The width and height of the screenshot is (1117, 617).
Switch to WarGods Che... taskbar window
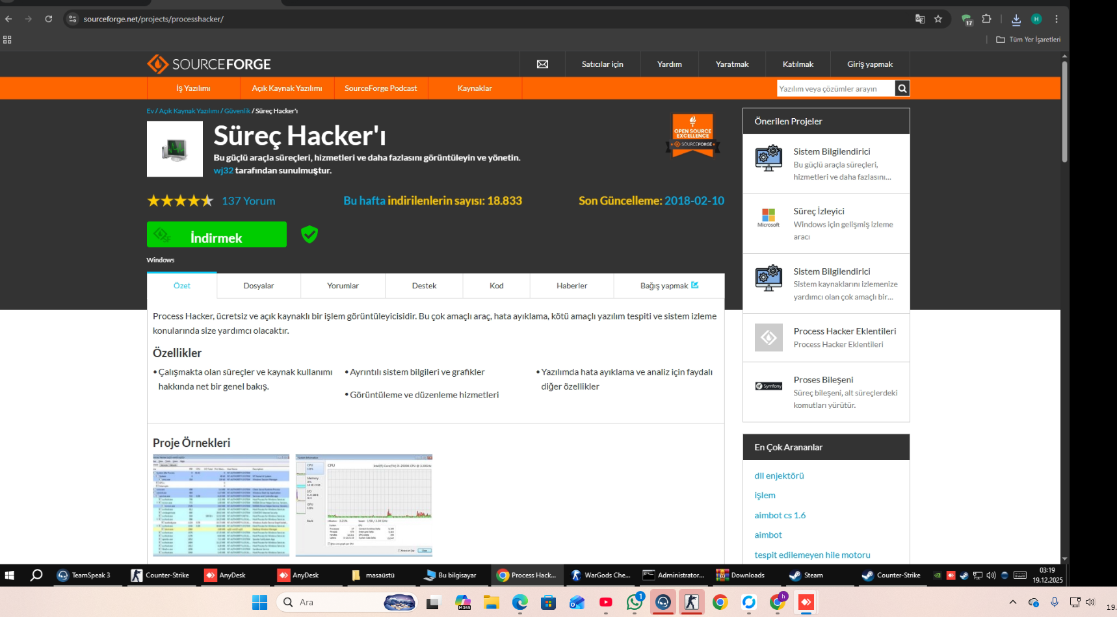click(x=601, y=575)
